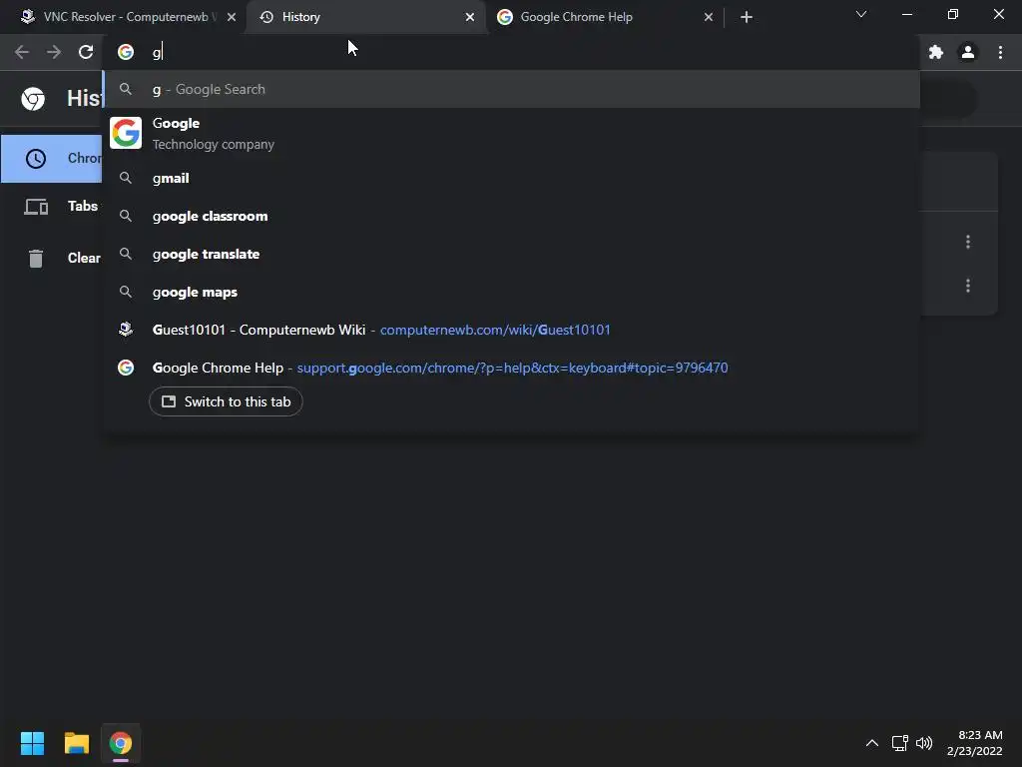This screenshot has height=767, width=1022.
Task: Open Chrome's three-dot menu
Action: [x=1000, y=52]
